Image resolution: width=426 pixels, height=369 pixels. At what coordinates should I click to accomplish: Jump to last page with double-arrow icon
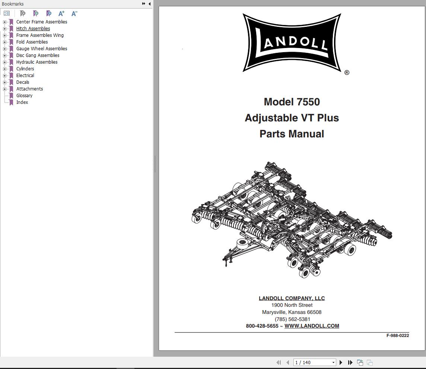[350, 362]
